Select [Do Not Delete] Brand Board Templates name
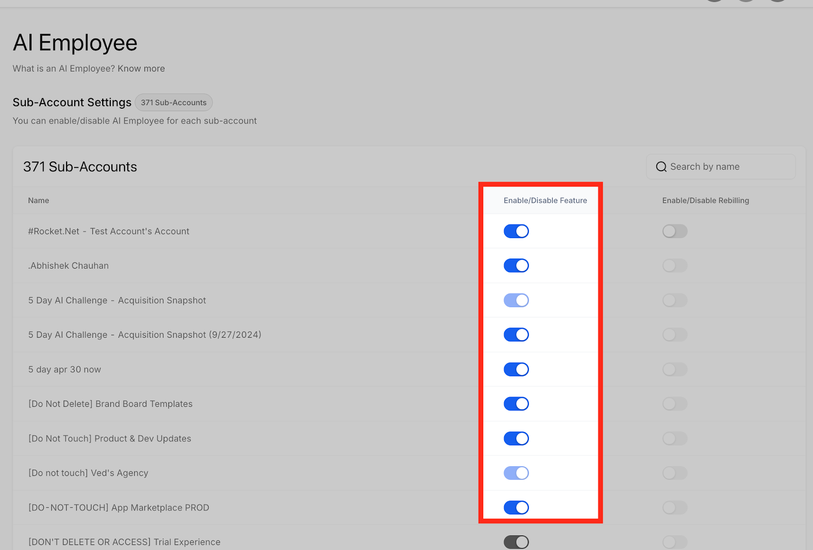This screenshot has height=550, width=813. click(110, 404)
